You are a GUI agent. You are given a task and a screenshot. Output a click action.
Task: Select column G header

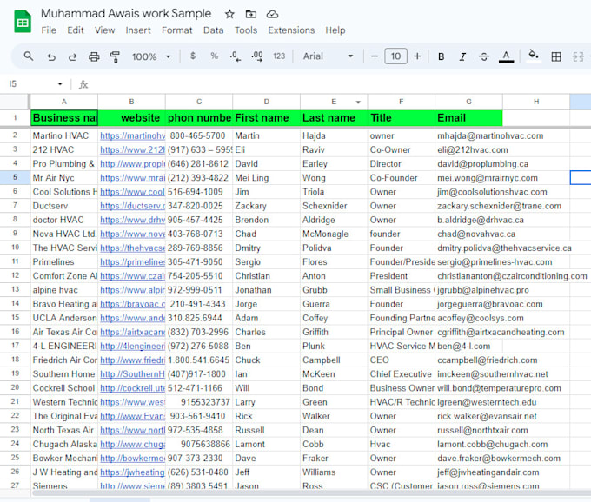pyautogui.click(x=468, y=102)
